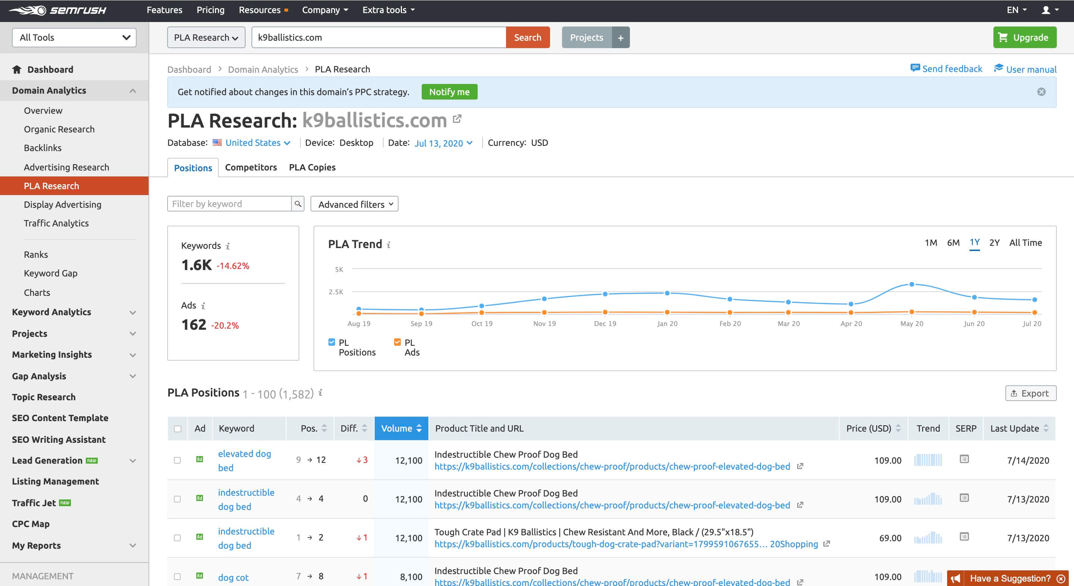The height and width of the screenshot is (586, 1074).
Task: Click the Ads info icon
Action: [x=203, y=305]
